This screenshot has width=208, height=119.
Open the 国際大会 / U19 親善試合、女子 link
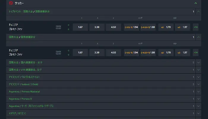[25, 70]
